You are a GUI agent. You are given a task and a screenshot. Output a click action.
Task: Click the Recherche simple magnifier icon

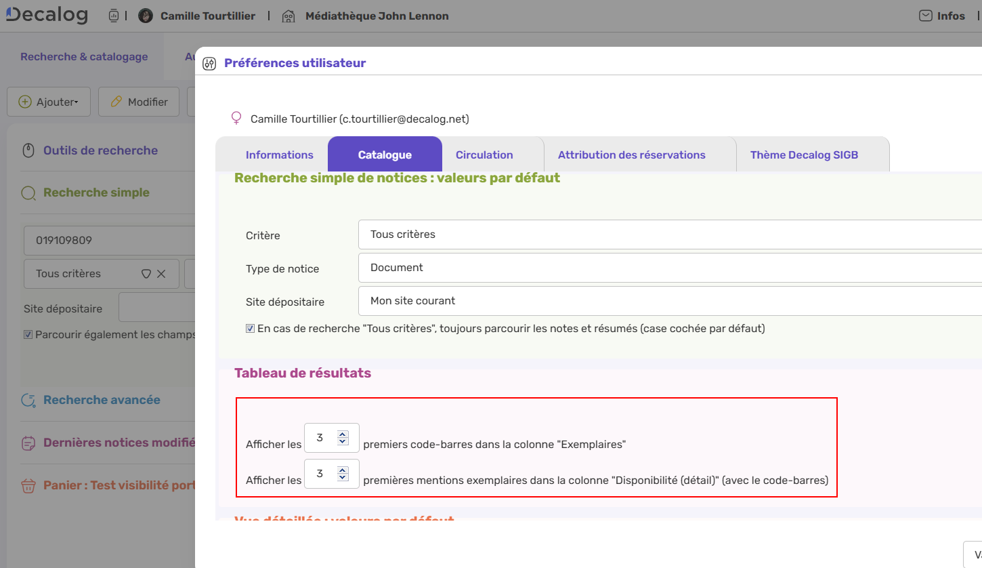click(28, 192)
